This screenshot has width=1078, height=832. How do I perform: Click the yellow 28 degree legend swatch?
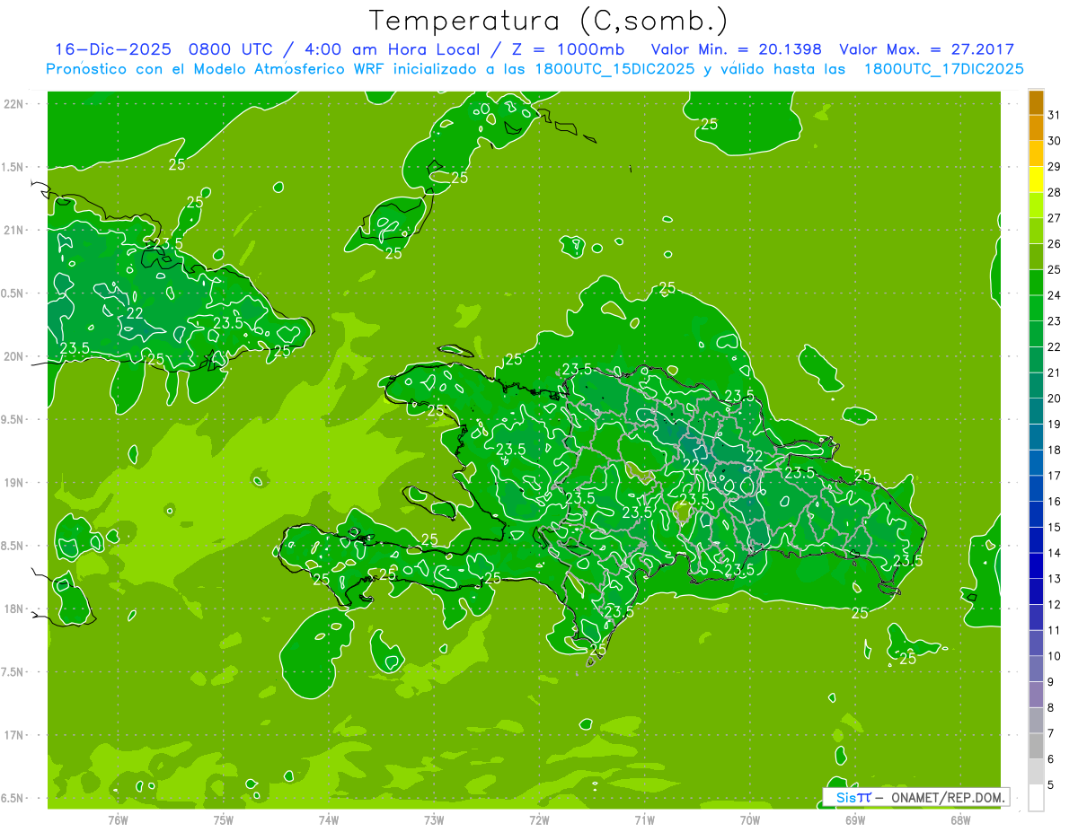click(1036, 180)
